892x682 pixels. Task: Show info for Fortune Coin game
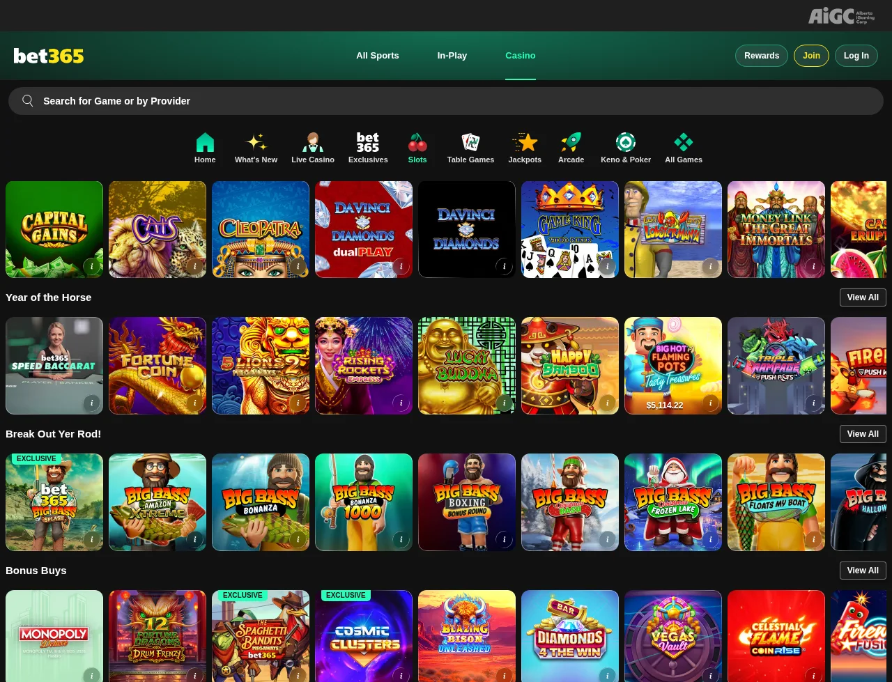point(194,403)
